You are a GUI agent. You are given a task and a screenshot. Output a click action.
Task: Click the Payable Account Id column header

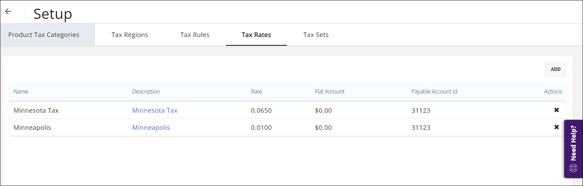coord(434,91)
